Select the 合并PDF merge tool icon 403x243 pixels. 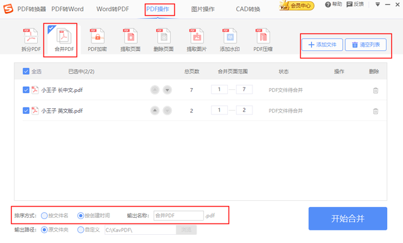point(64,40)
